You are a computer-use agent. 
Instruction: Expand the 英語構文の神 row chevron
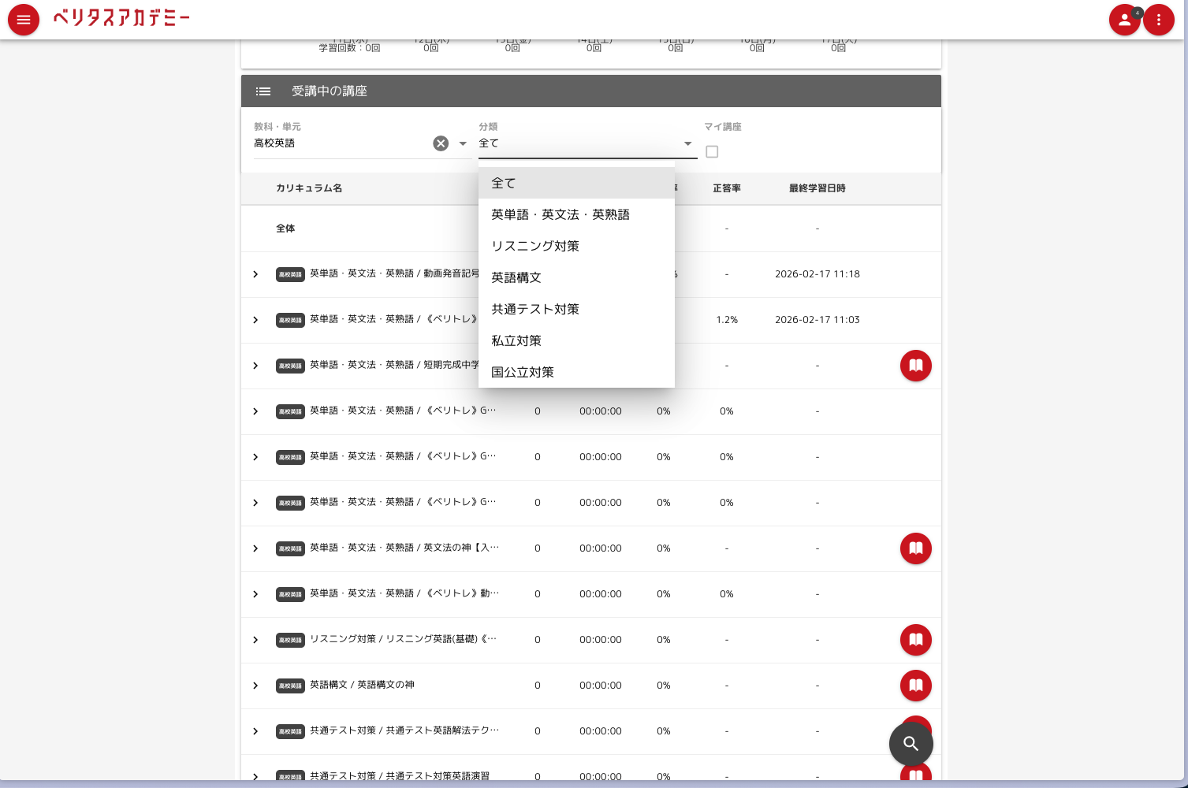click(255, 686)
